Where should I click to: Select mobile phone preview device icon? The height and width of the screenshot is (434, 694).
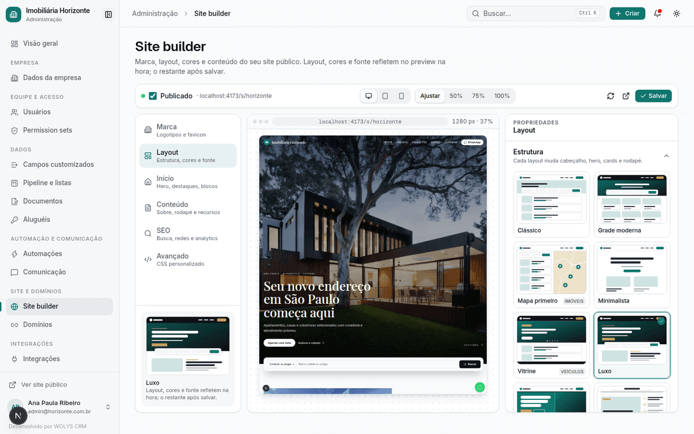pos(401,96)
